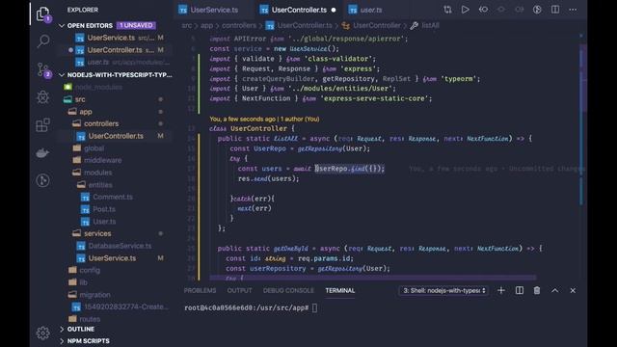Select the UserController.ts editor tab
The height and width of the screenshot is (347, 617).
click(x=298, y=10)
